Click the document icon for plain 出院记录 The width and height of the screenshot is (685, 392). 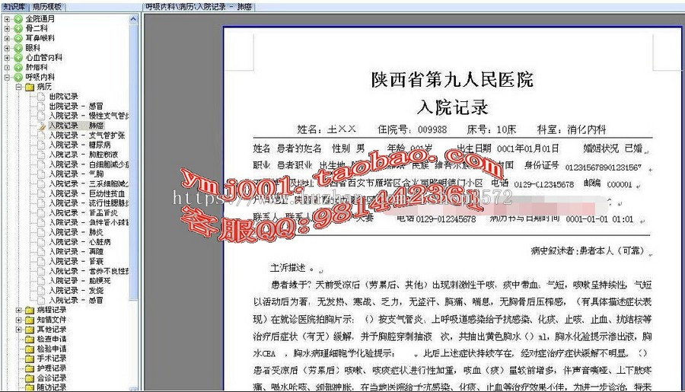pos(41,96)
